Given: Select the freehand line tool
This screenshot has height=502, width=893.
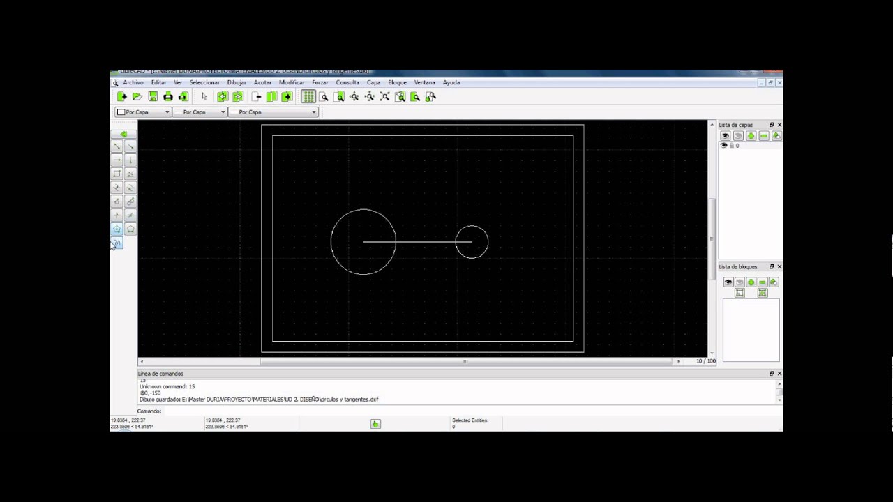Looking at the screenshot, I should click(117, 243).
